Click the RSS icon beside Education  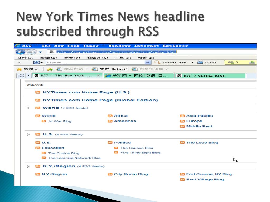pos(38,148)
